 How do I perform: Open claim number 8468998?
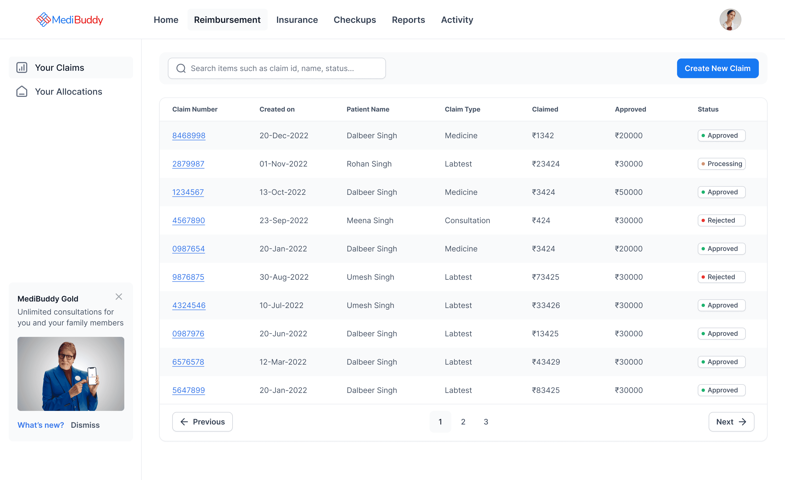(x=189, y=136)
